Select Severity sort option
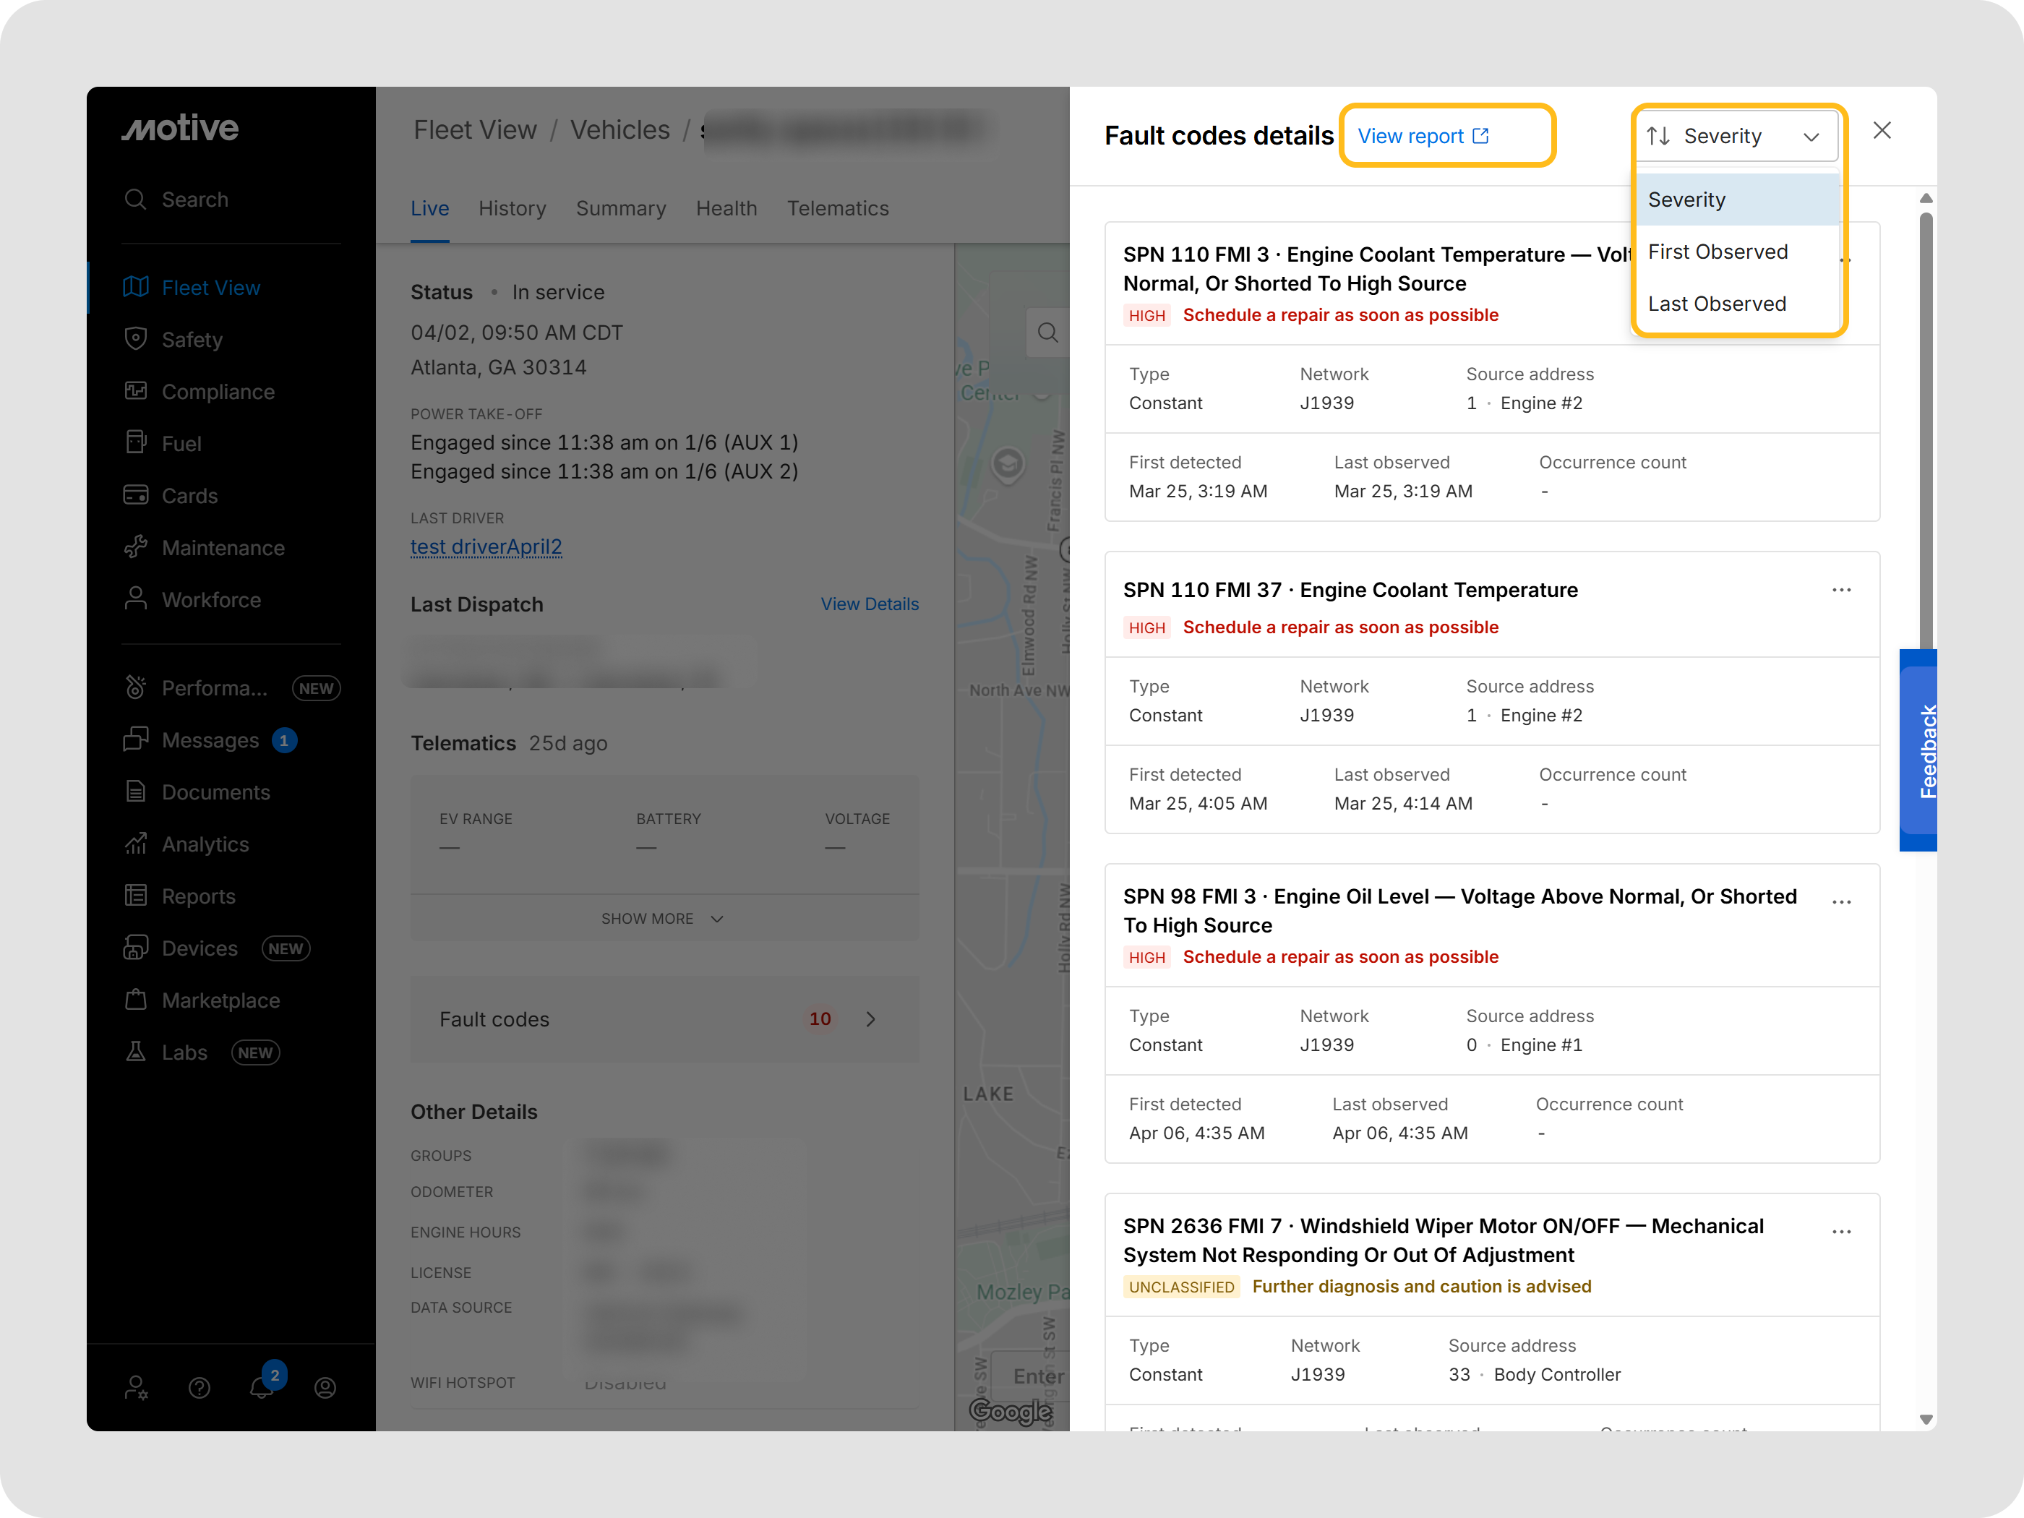 [x=1738, y=200]
